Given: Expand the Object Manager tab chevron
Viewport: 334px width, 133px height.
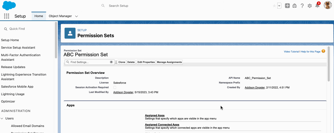Looking at the screenshot, I should (x=77, y=16).
